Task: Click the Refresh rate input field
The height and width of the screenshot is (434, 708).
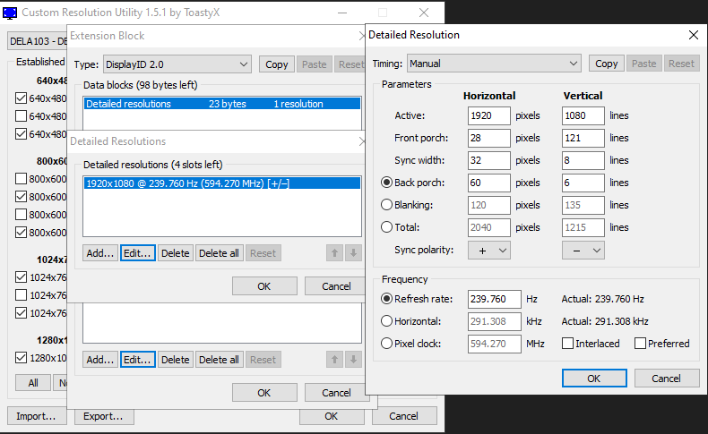Action: (x=495, y=299)
